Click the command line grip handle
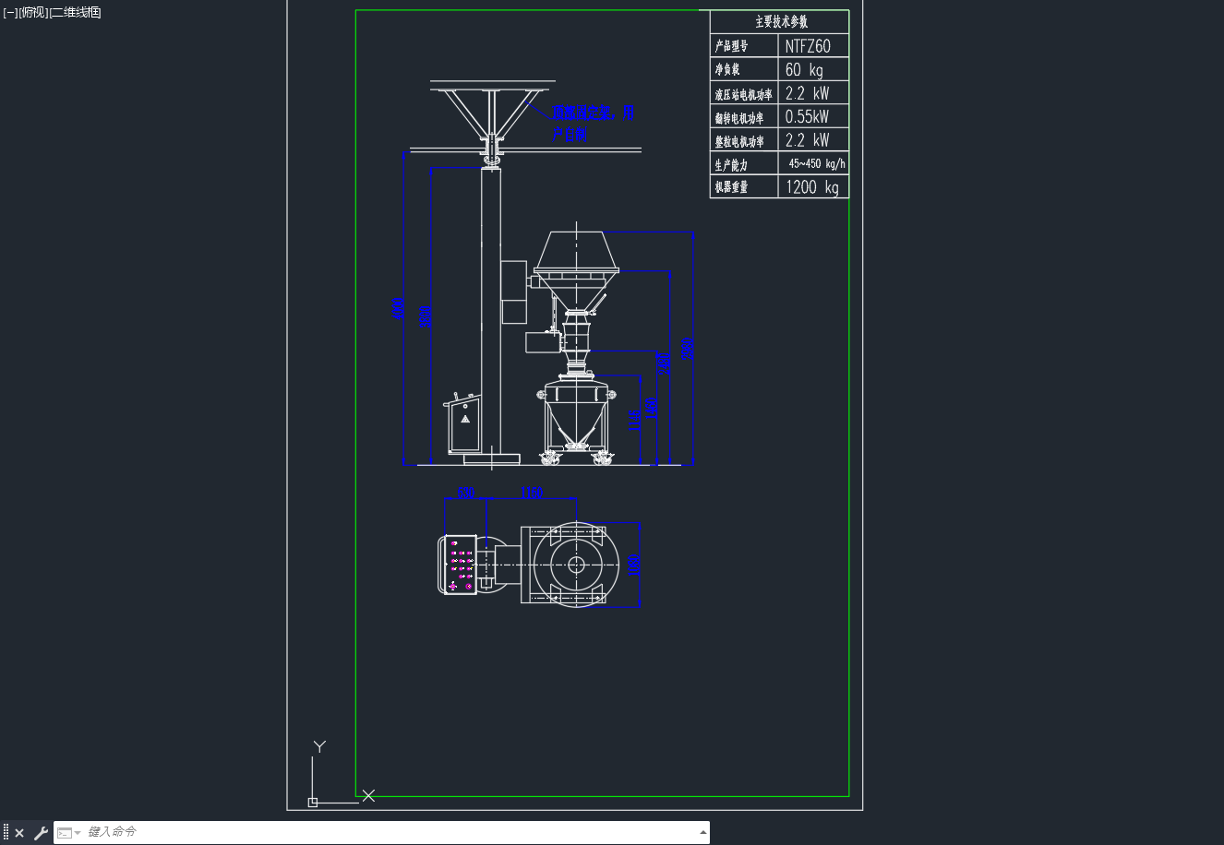The height and width of the screenshot is (845, 1224). point(6,833)
